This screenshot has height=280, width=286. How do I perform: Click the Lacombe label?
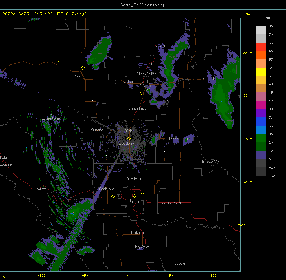coord(149,64)
